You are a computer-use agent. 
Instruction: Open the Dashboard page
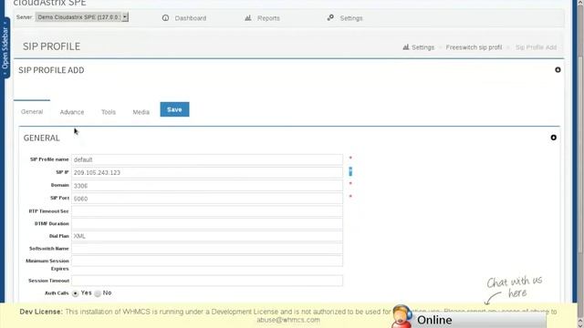191,18
